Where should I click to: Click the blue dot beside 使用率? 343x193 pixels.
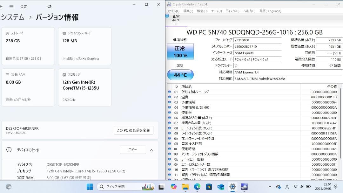(x=169, y=113)
